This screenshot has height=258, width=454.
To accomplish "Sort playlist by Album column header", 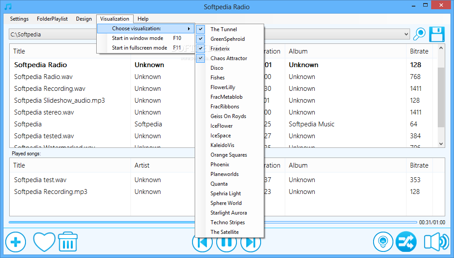I will (x=345, y=51).
